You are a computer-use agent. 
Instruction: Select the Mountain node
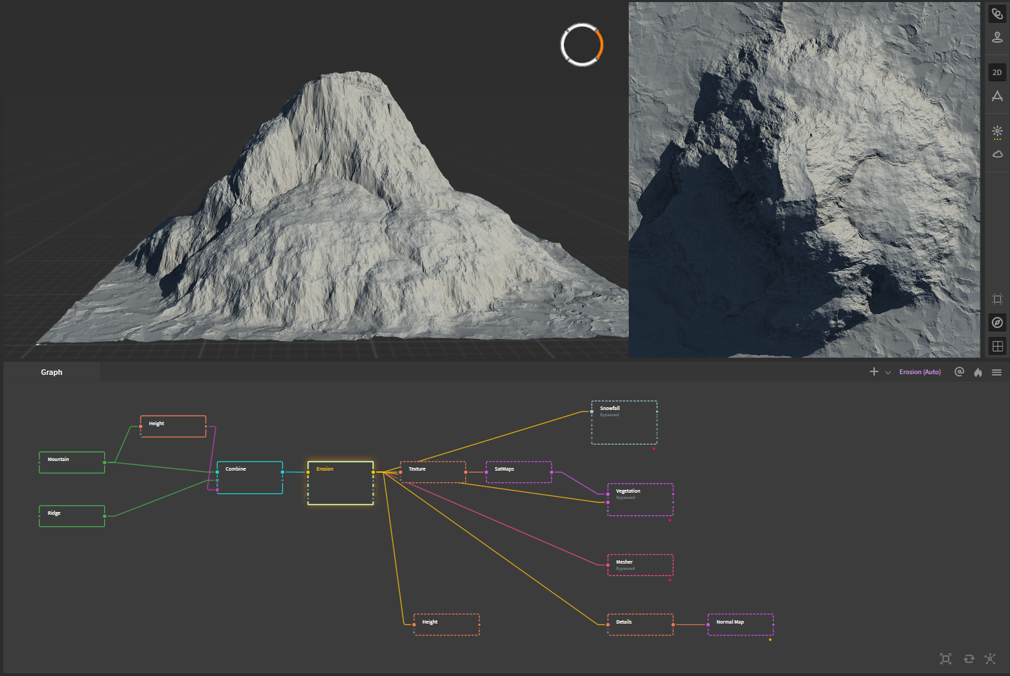click(x=72, y=462)
